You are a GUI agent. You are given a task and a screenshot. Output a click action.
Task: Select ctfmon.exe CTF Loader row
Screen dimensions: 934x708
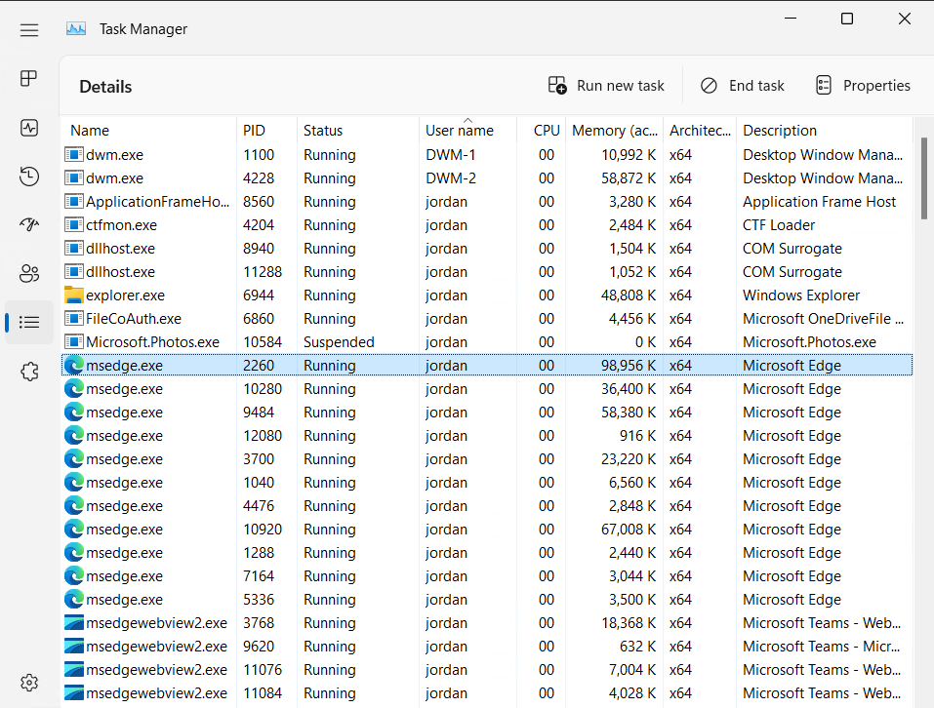click(x=121, y=225)
